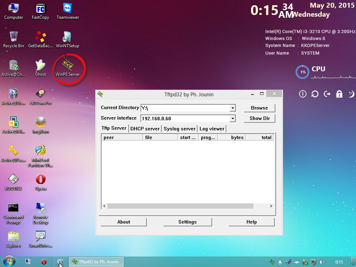Switch to the DHCP server tab
The image size is (356, 267).
tap(145, 129)
